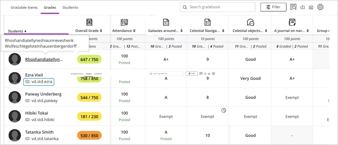
Task: Toggle sort for Celestial Navigation column
Action: click(224, 31)
